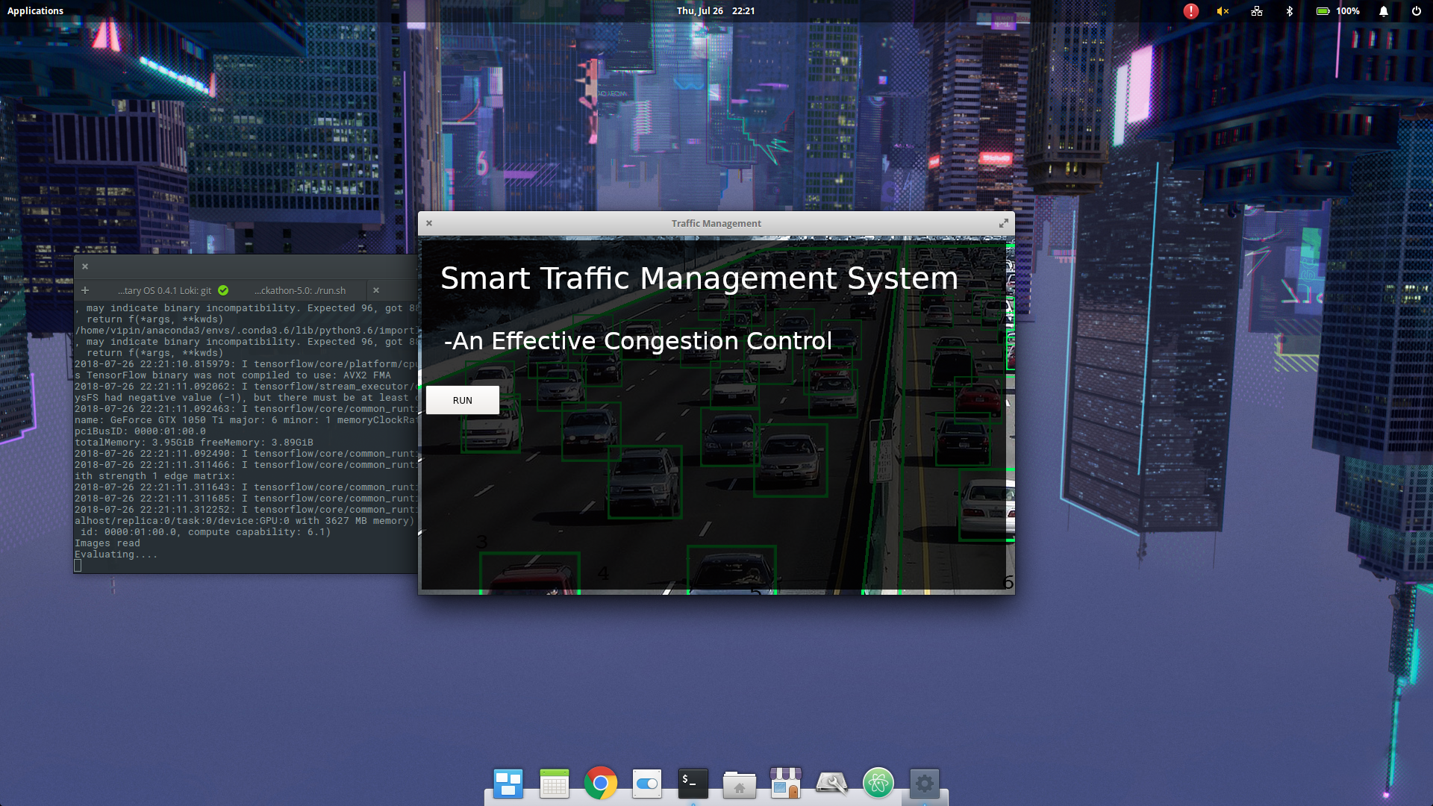Open the Terminal dock icon

coord(693,784)
